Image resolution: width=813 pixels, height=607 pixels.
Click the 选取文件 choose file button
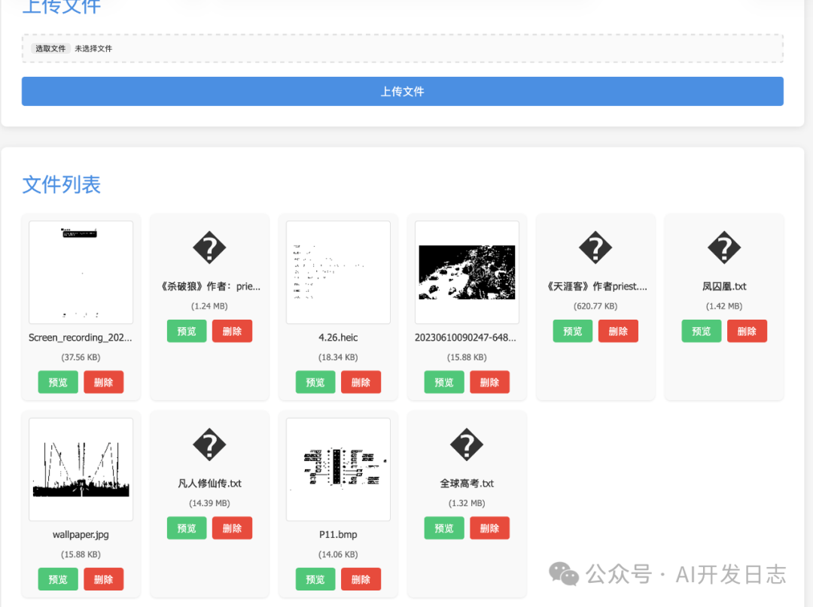point(50,48)
